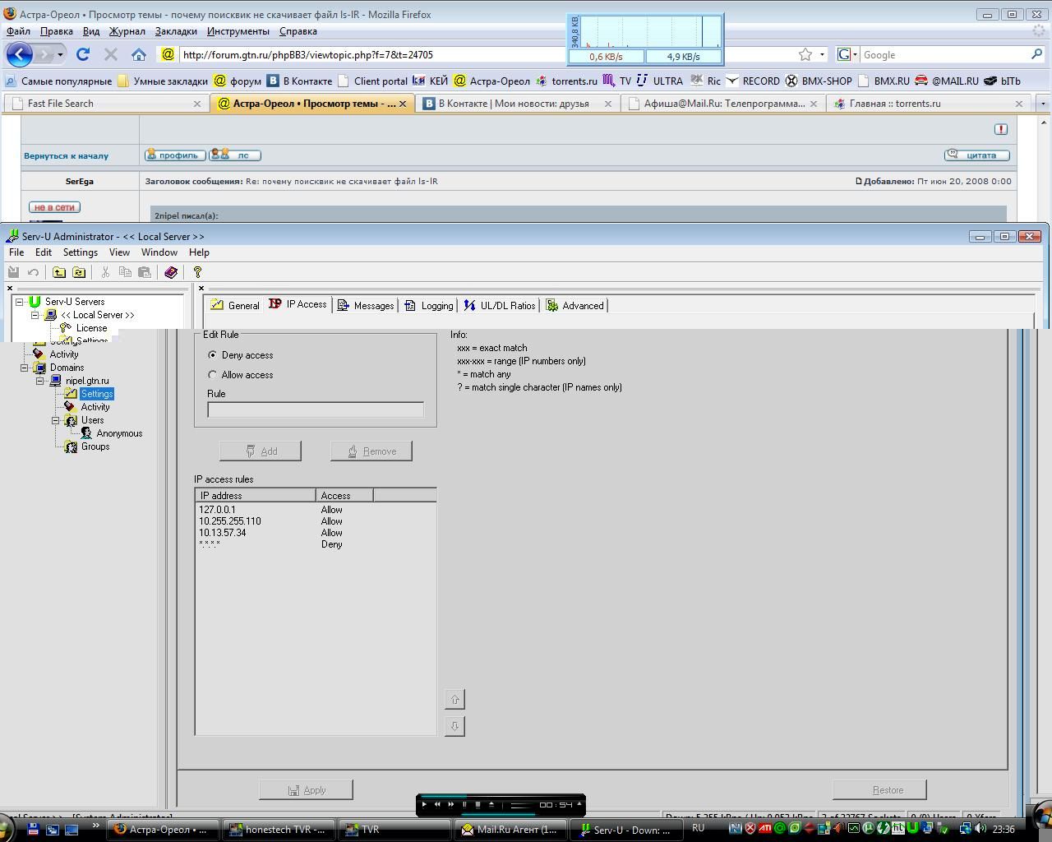The height and width of the screenshot is (842, 1052).
Task: Open the purple help book icon
Action: coord(171,272)
